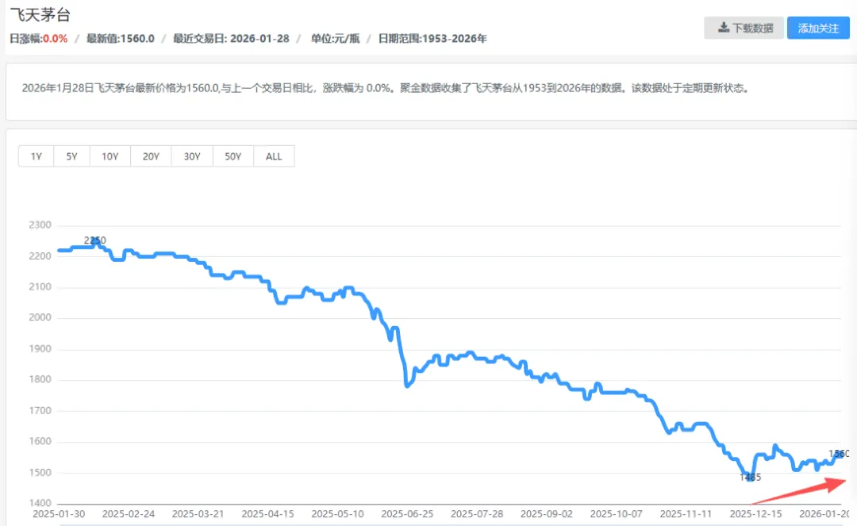Viewport: 857px width, 526px height.
Task: Show the 20Y price history
Action: pyautogui.click(x=151, y=156)
